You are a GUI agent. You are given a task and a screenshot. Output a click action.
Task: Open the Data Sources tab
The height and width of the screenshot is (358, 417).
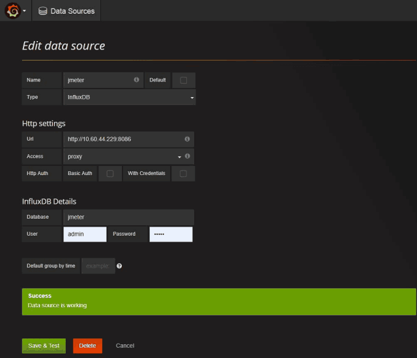tap(66, 11)
